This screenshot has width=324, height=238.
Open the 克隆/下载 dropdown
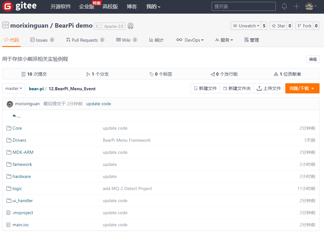(302, 89)
